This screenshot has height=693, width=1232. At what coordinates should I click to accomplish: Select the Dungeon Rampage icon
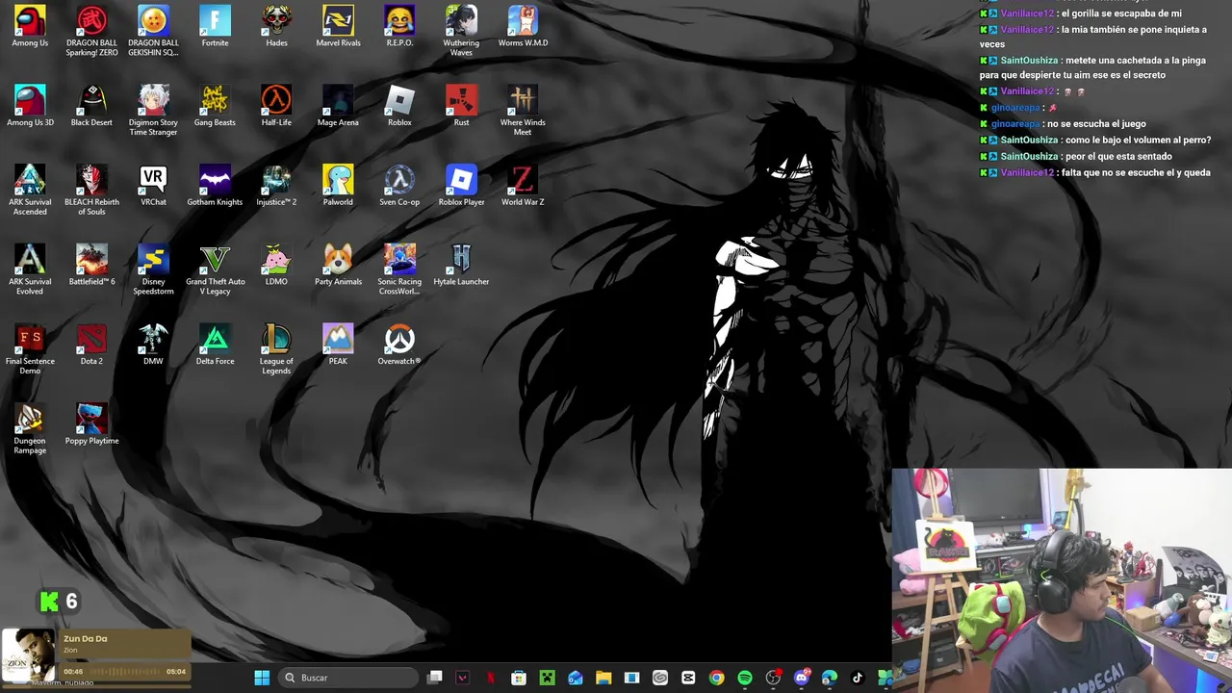point(30,430)
